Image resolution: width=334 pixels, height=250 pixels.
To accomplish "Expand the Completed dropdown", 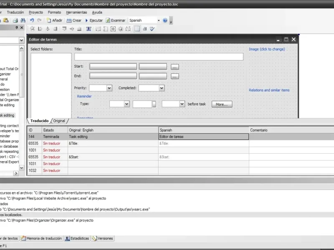I will point(162,88).
